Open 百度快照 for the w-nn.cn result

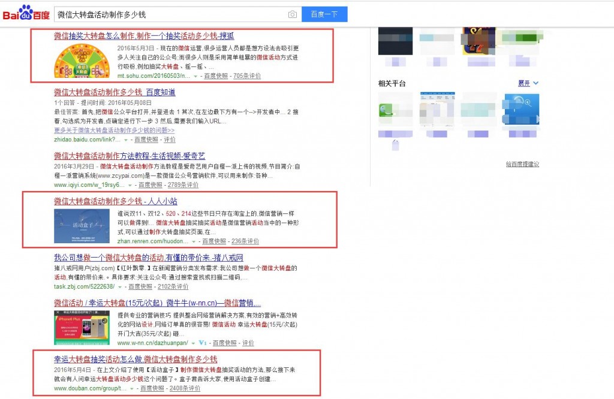[224, 343]
